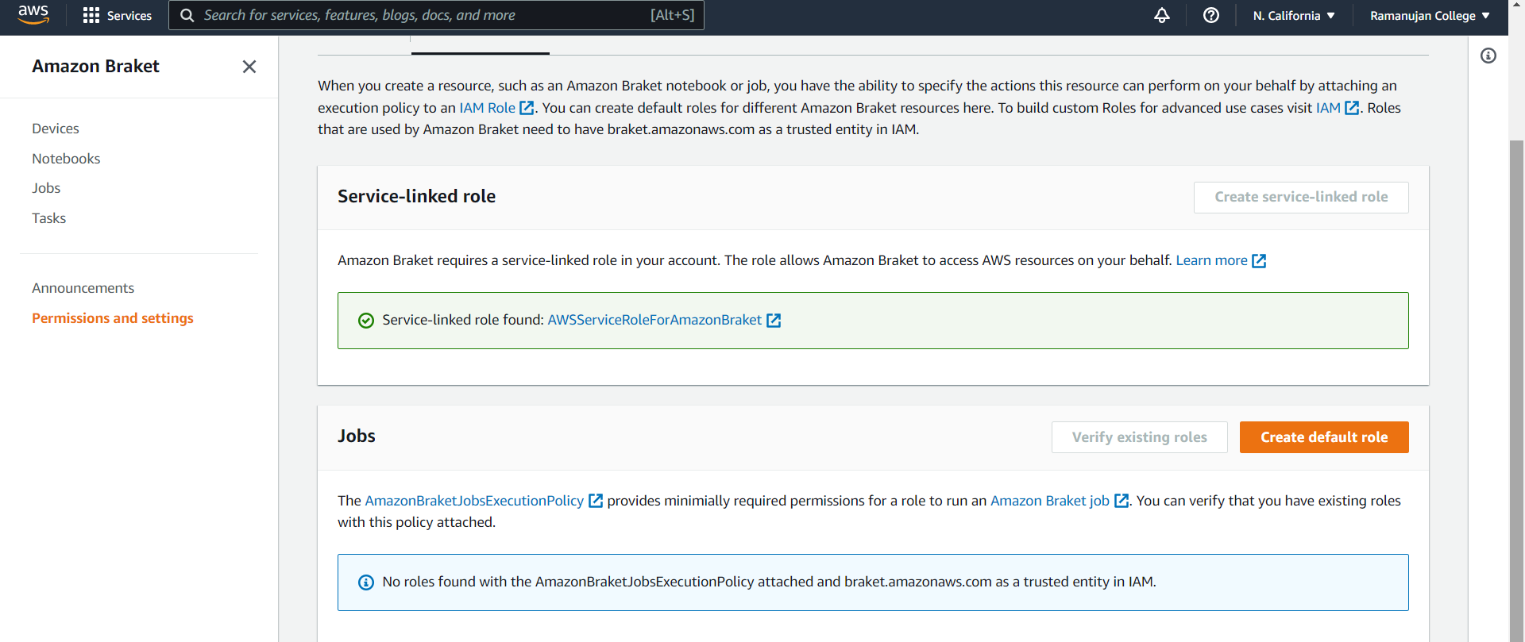This screenshot has height=642, width=1525.
Task: Open external link icon next to IAM Role
Action: tap(527, 108)
